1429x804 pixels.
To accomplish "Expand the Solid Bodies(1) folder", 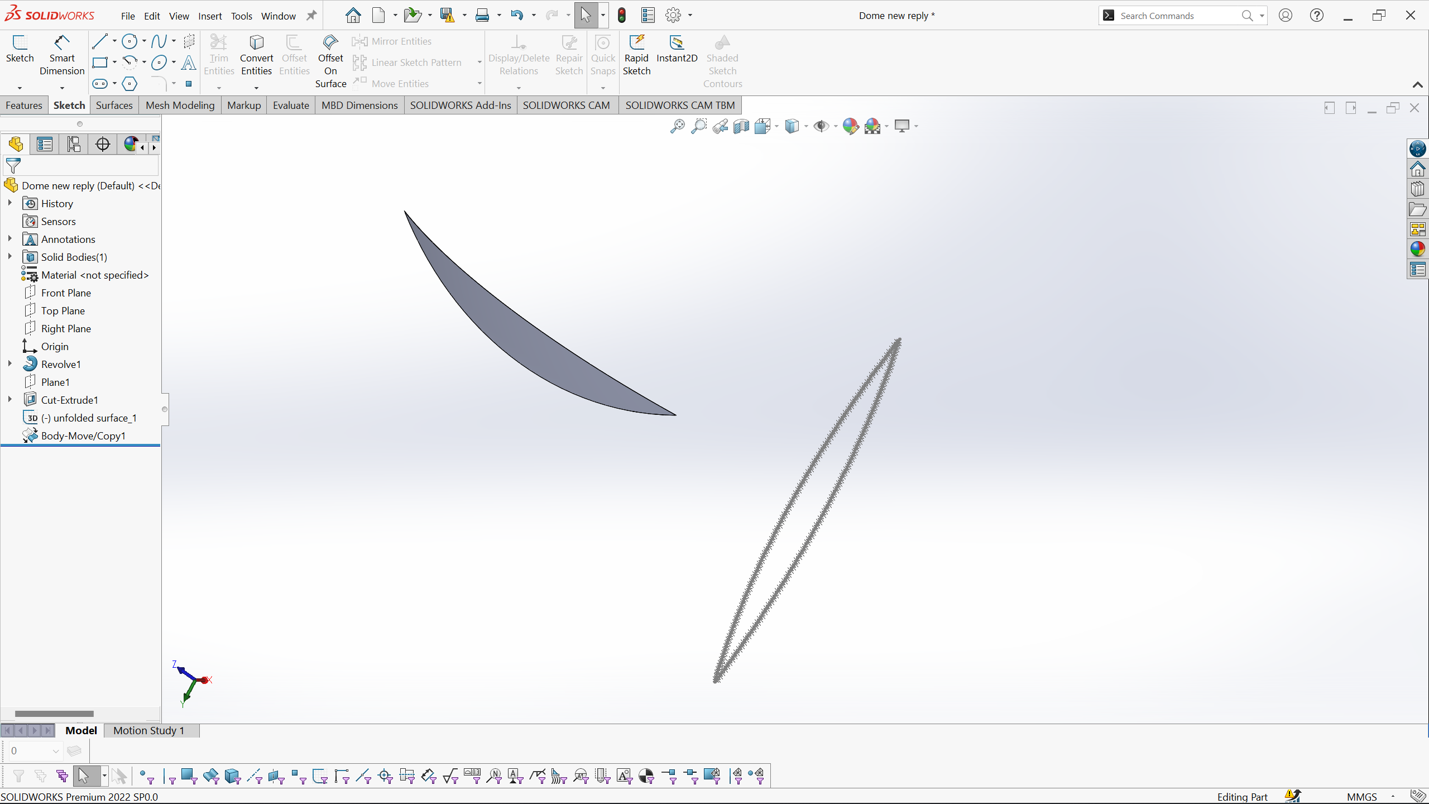I will 10,256.
